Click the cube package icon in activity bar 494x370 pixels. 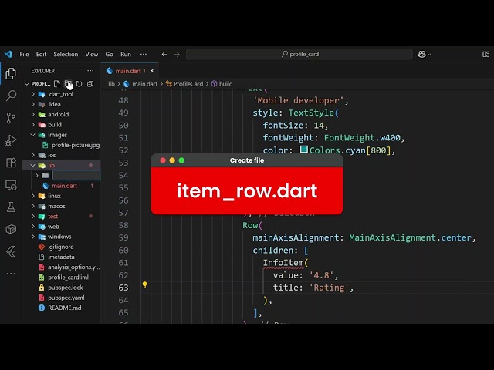[11, 230]
